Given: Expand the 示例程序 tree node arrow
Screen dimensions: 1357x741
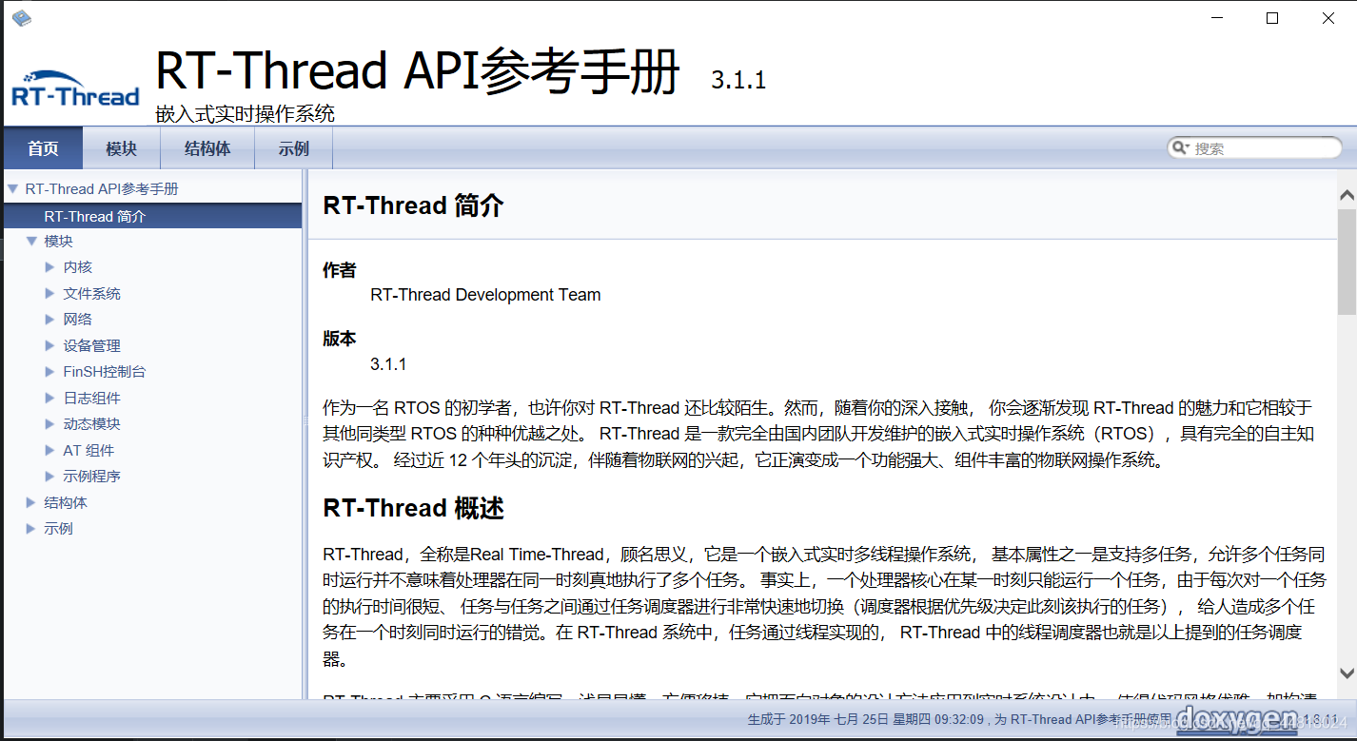Looking at the screenshot, I should click(50, 476).
